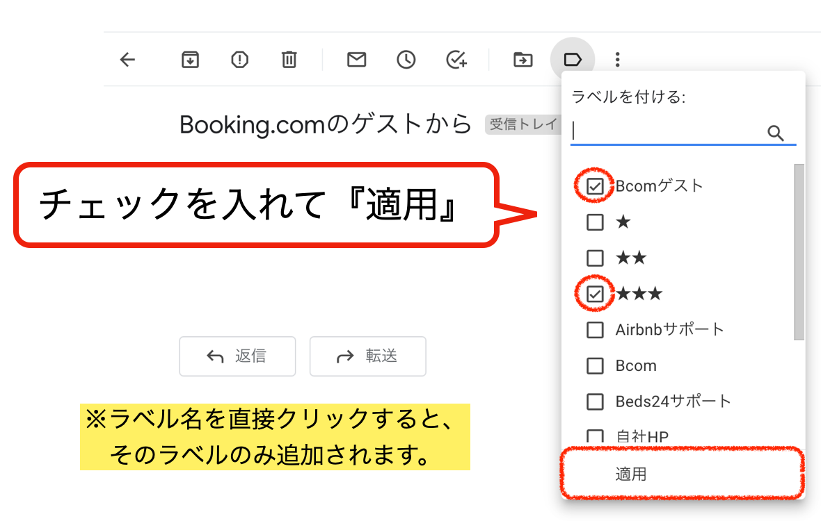
Task: Click the 適用 apply button
Action: point(631,474)
